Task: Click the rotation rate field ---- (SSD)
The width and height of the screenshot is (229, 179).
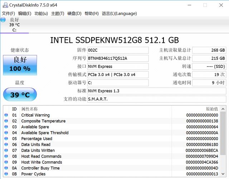Action: click(x=209, y=67)
